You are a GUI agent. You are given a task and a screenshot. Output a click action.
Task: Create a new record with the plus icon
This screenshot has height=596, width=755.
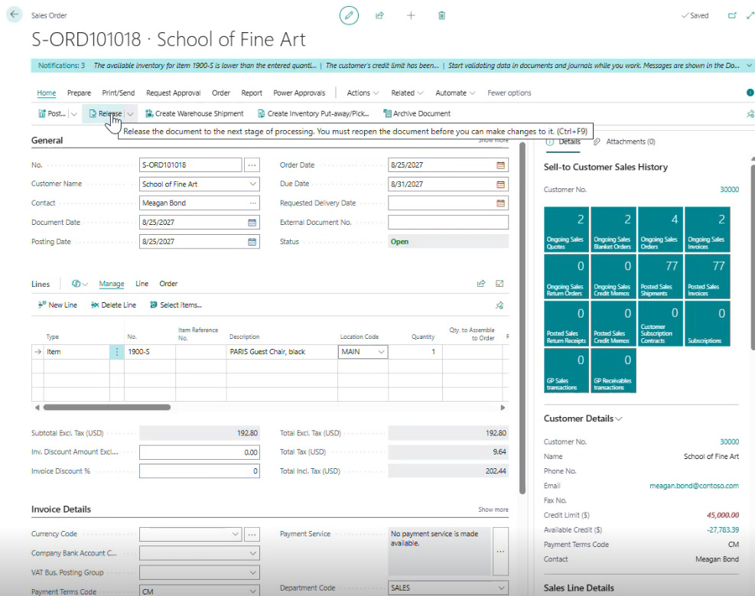tap(411, 15)
